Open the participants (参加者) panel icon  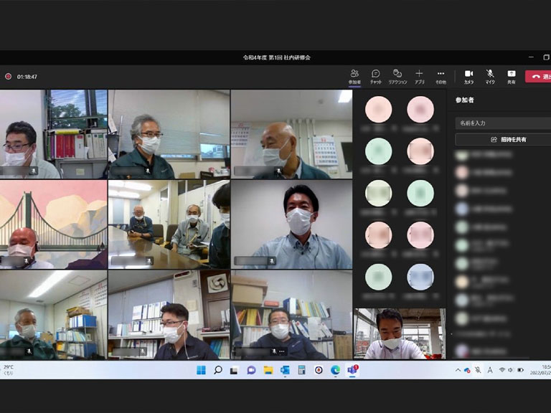(354, 74)
